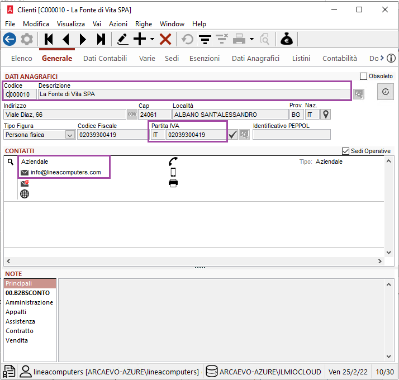The height and width of the screenshot is (380, 399).
Task: Open dropdown arrow next to plus icon
Action: coord(152,39)
